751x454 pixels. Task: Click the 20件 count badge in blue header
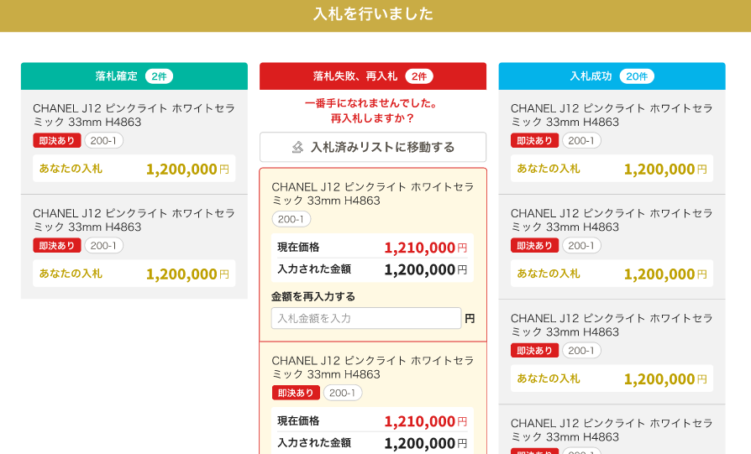click(x=637, y=76)
